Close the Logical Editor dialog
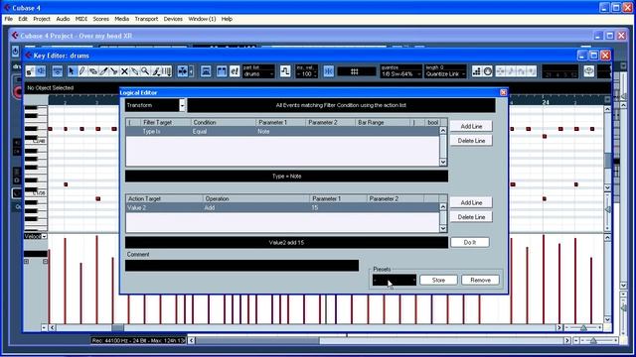This screenshot has height=357, width=636. coord(504,92)
